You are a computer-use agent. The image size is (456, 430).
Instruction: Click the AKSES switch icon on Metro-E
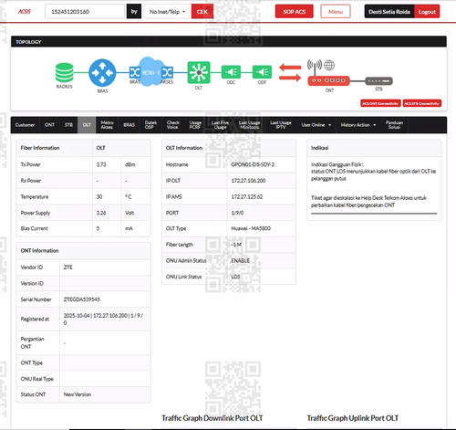(168, 72)
